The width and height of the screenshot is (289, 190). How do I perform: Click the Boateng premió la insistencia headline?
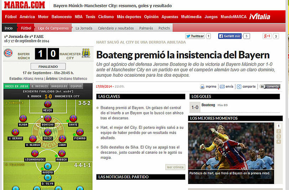183,55
